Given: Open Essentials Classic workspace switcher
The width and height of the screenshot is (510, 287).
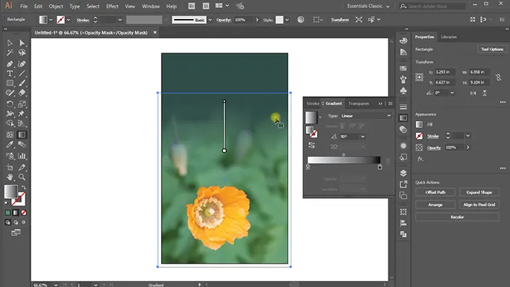Looking at the screenshot, I should [368, 6].
